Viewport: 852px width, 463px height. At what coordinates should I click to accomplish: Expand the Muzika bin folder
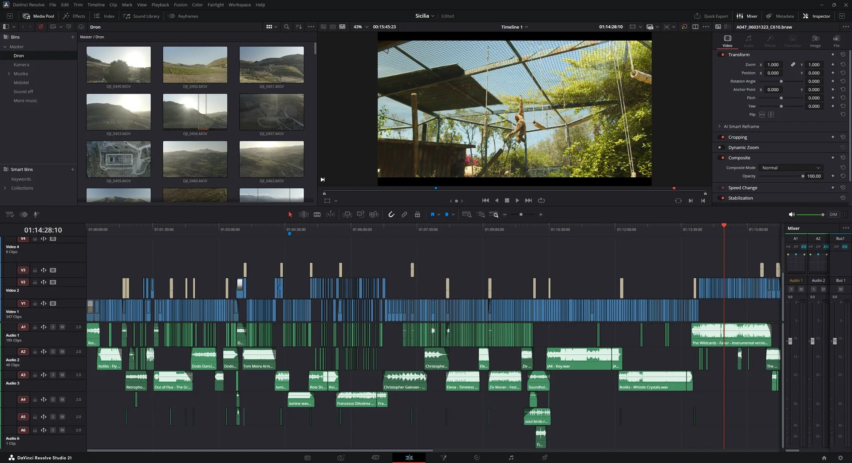click(x=9, y=74)
